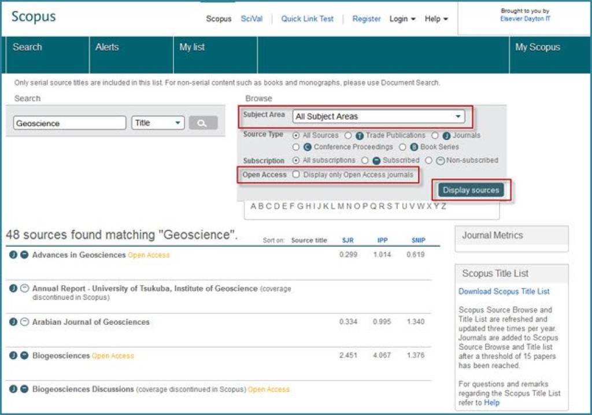Open the Login dropdown menu

tap(402, 19)
